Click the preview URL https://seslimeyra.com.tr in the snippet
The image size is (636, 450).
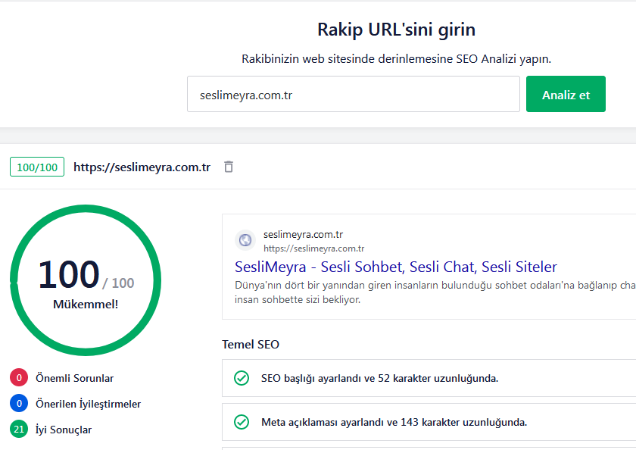[314, 248]
